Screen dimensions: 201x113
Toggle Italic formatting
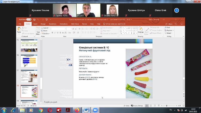[55, 33]
